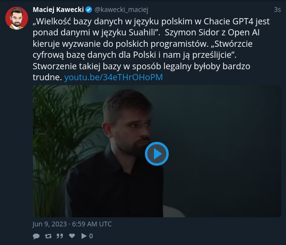Image resolution: width=286 pixels, height=245 pixels.
Task: Click the retweet arrows icon
Action: (48, 236)
